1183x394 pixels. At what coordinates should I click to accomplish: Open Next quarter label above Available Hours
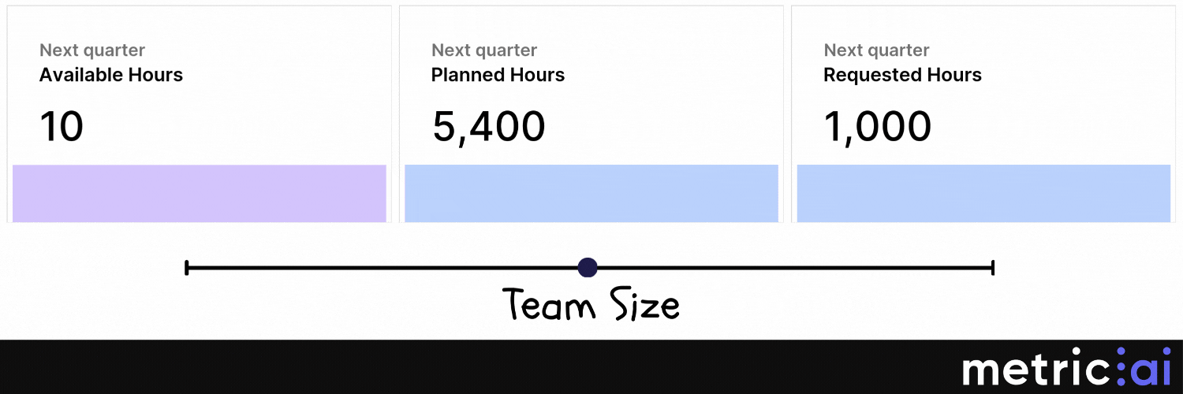(x=92, y=50)
